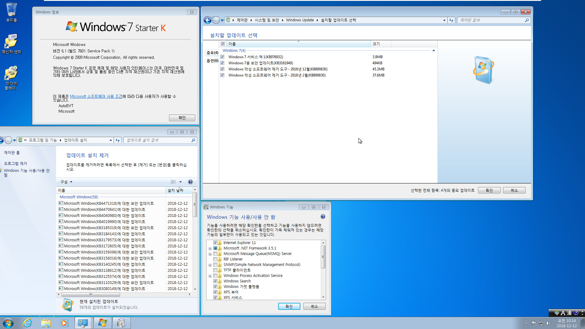Focus the Control Panel search field
This screenshot has width=585, height=329.
[x=491, y=20]
